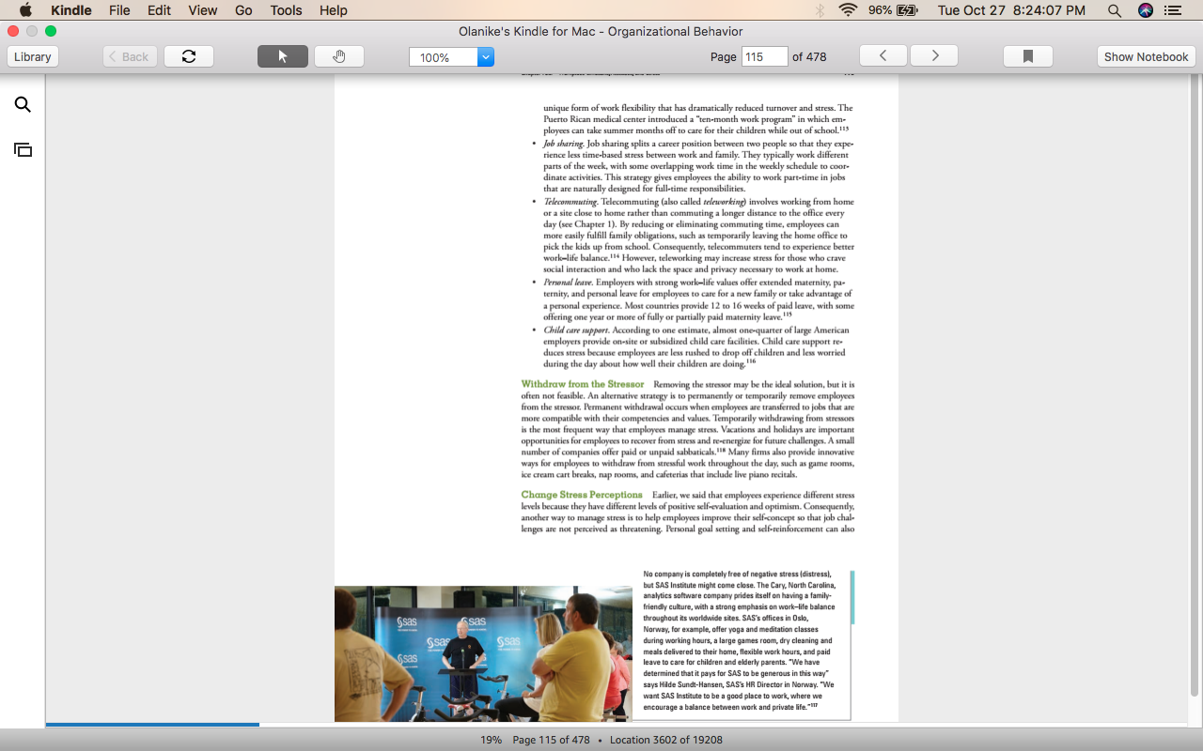
Task: Bookmark this page
Action: coord(1028,56)
